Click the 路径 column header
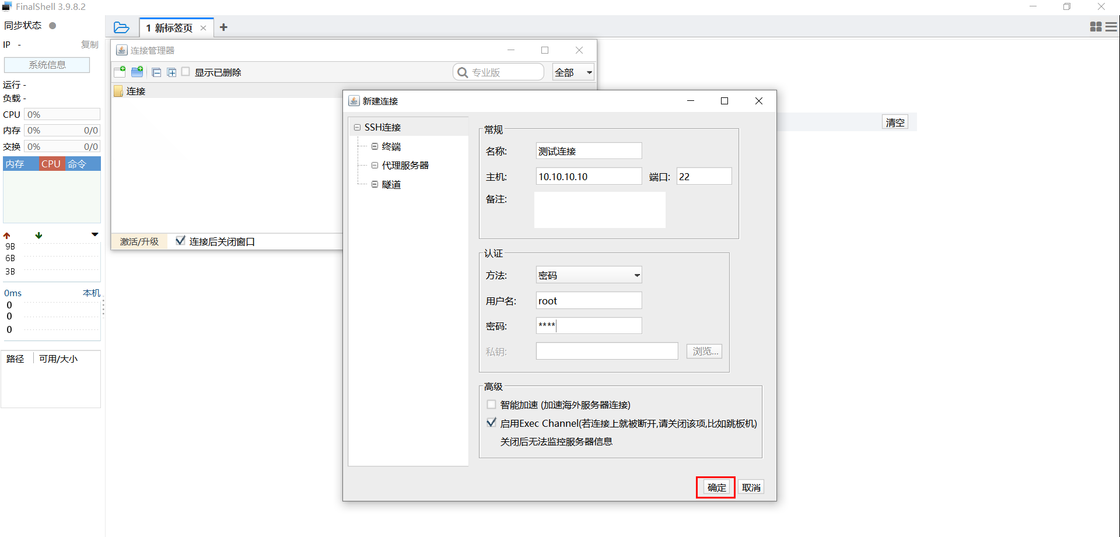Image resolution: width=1120 pixels, height=537 pixels. point(16,359)
